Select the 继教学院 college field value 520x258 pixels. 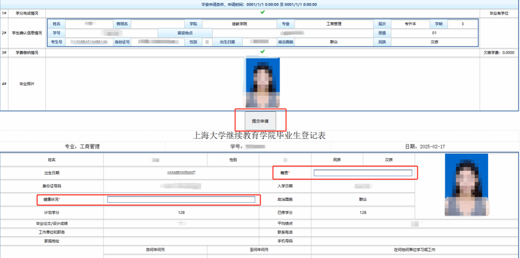[x=239, y=24]
